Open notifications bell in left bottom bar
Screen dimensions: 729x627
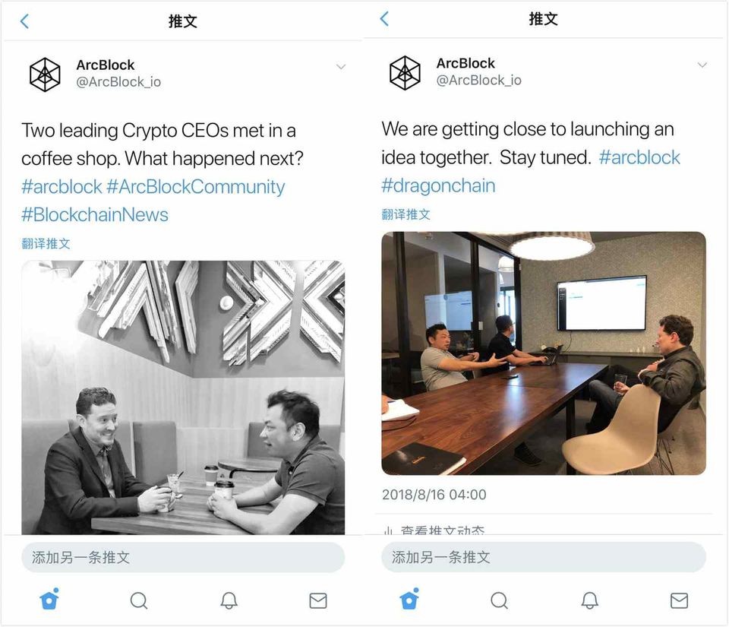[229, 600]
